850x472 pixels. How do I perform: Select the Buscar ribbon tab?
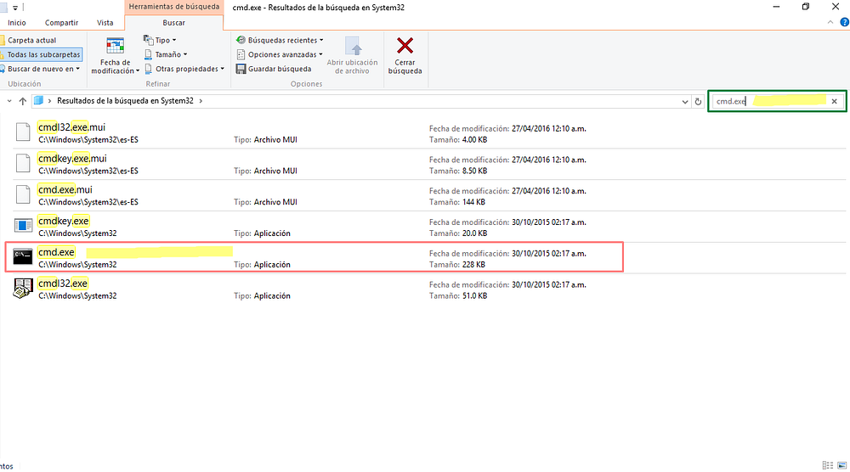174,23
